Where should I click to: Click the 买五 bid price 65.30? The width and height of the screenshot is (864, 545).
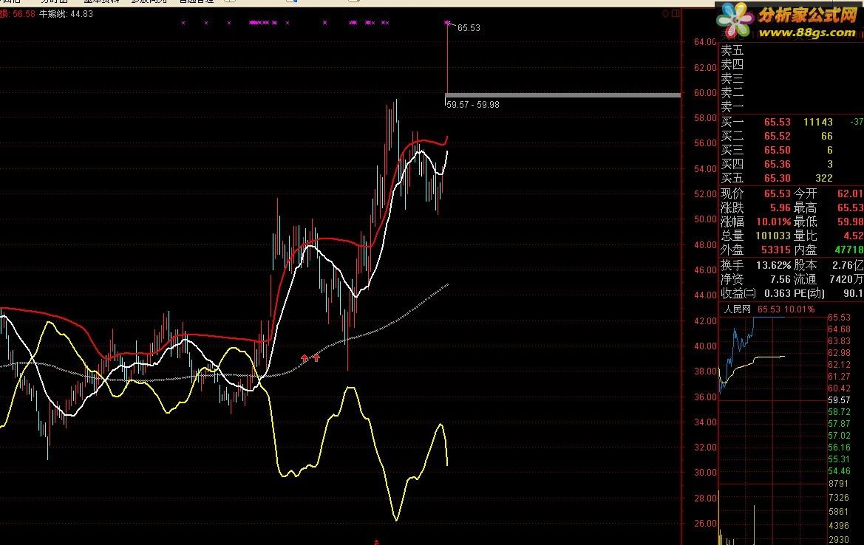coord(777,178)
